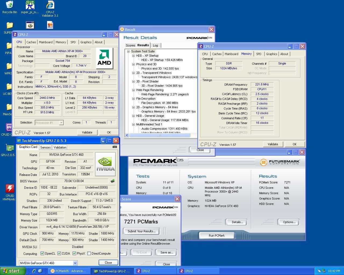Click the AMD logo in CPU-Z
Image resolution: width=344 pixels, height=275 pixels.
coord(104,58)
